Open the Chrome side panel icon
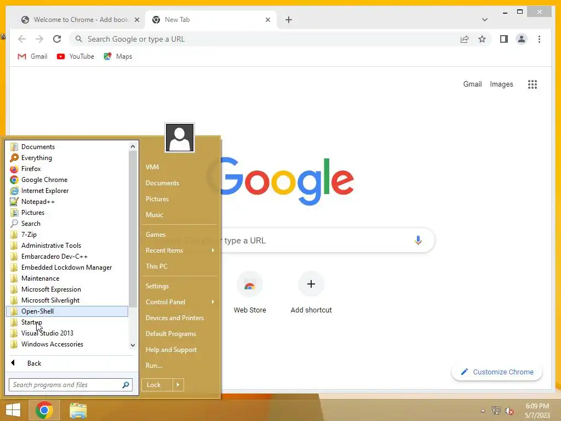Image resolution: width=561 pixels, height=421 pixels. click(x=504, y=39)
